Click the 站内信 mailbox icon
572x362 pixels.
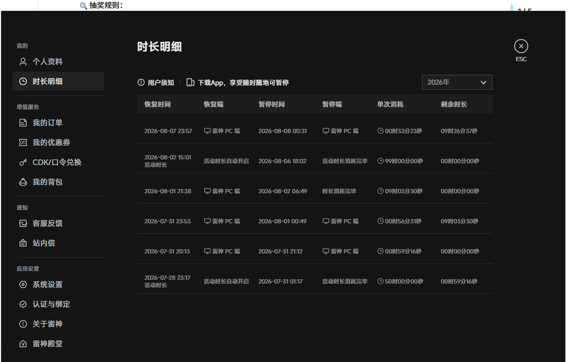coord(23,243)
